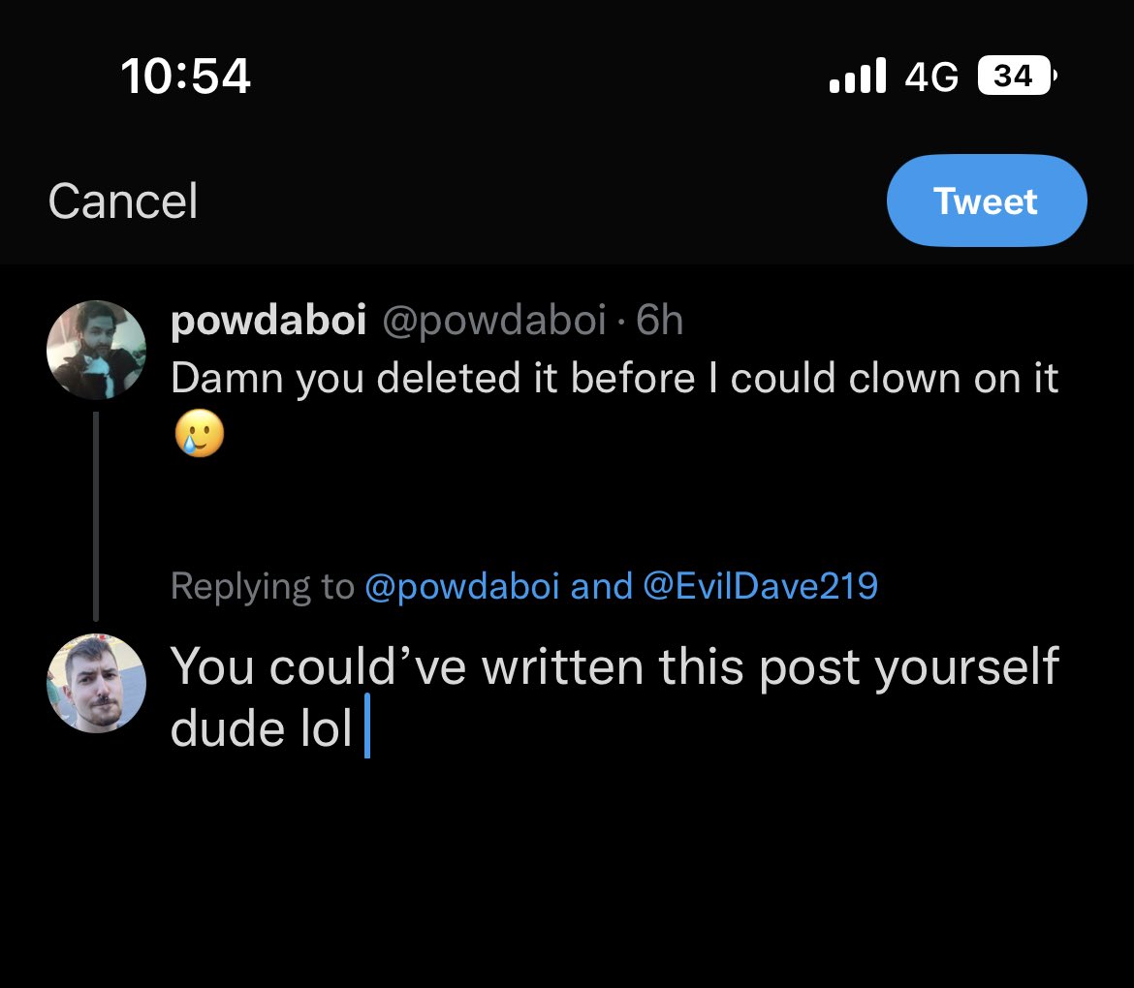The height and width of the screenshot is (988, 1134).
Task: Open powdaboi's profile picture
Action: click(96, 350)
